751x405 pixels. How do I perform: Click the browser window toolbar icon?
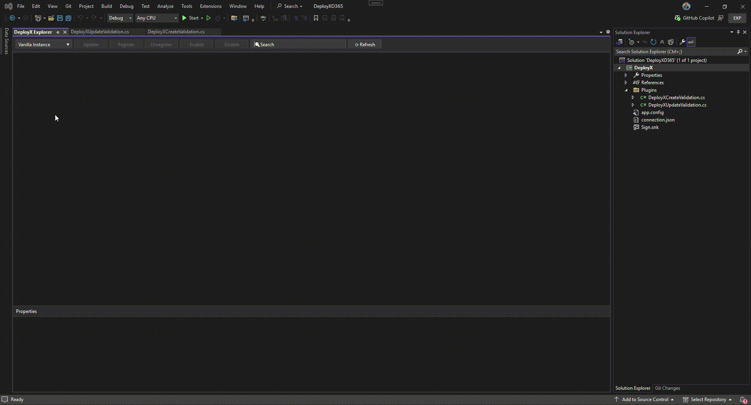point(246,18)
